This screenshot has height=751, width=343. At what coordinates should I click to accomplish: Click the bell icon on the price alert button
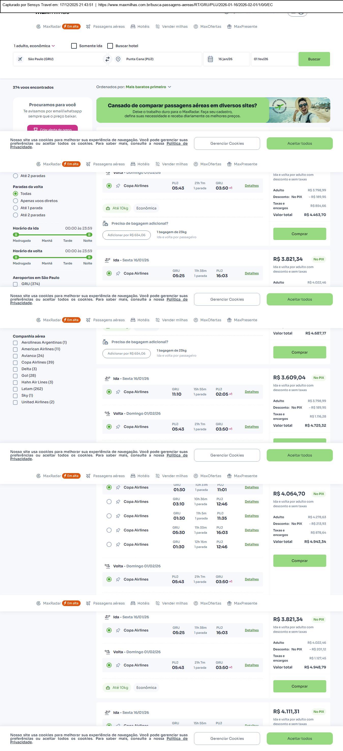pyautogui.click(x=36, y=129)
